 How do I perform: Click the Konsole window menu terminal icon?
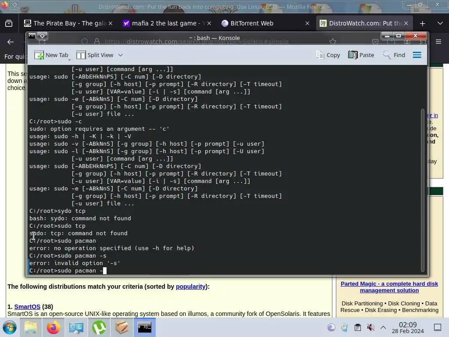[32, 36]
